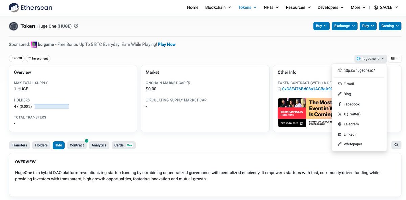Image resolution: width=406 pixels, height=200 pixels.
Task: Click the Etherscan logo
Action: click(x=30, y=7)
